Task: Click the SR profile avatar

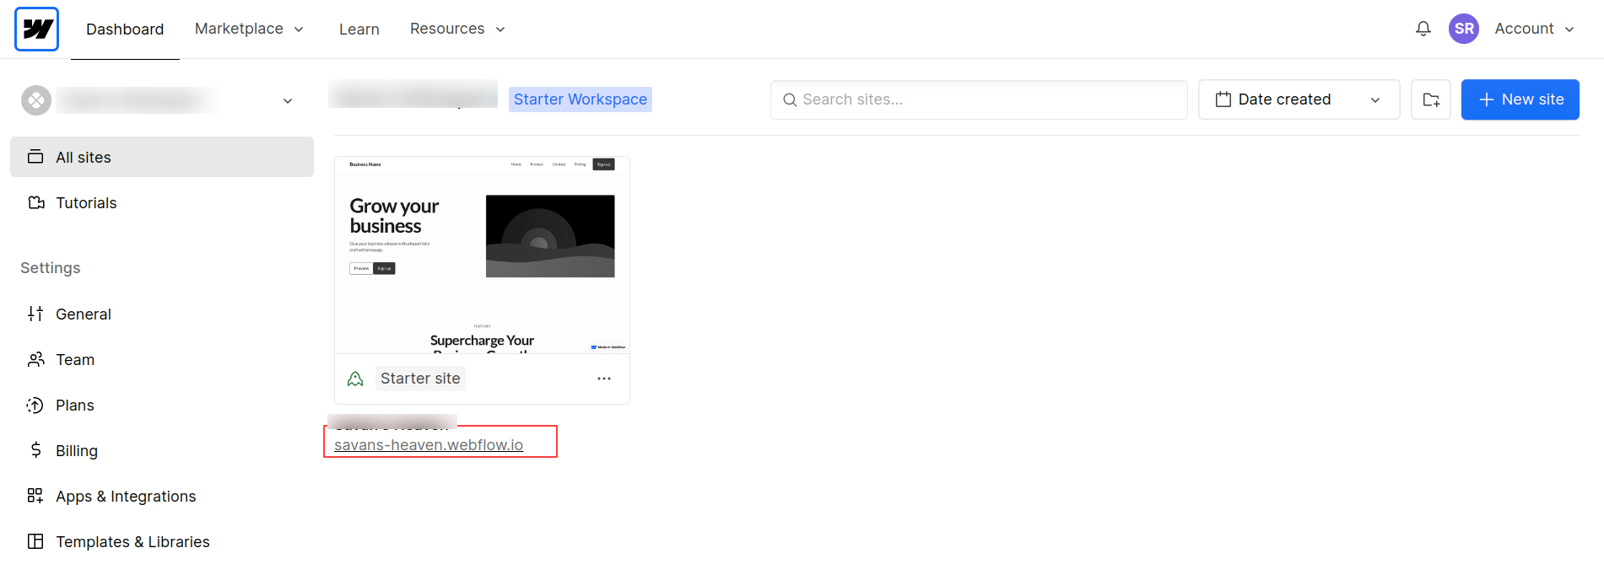Action: pyautogui.click(x=1463, y=29)
